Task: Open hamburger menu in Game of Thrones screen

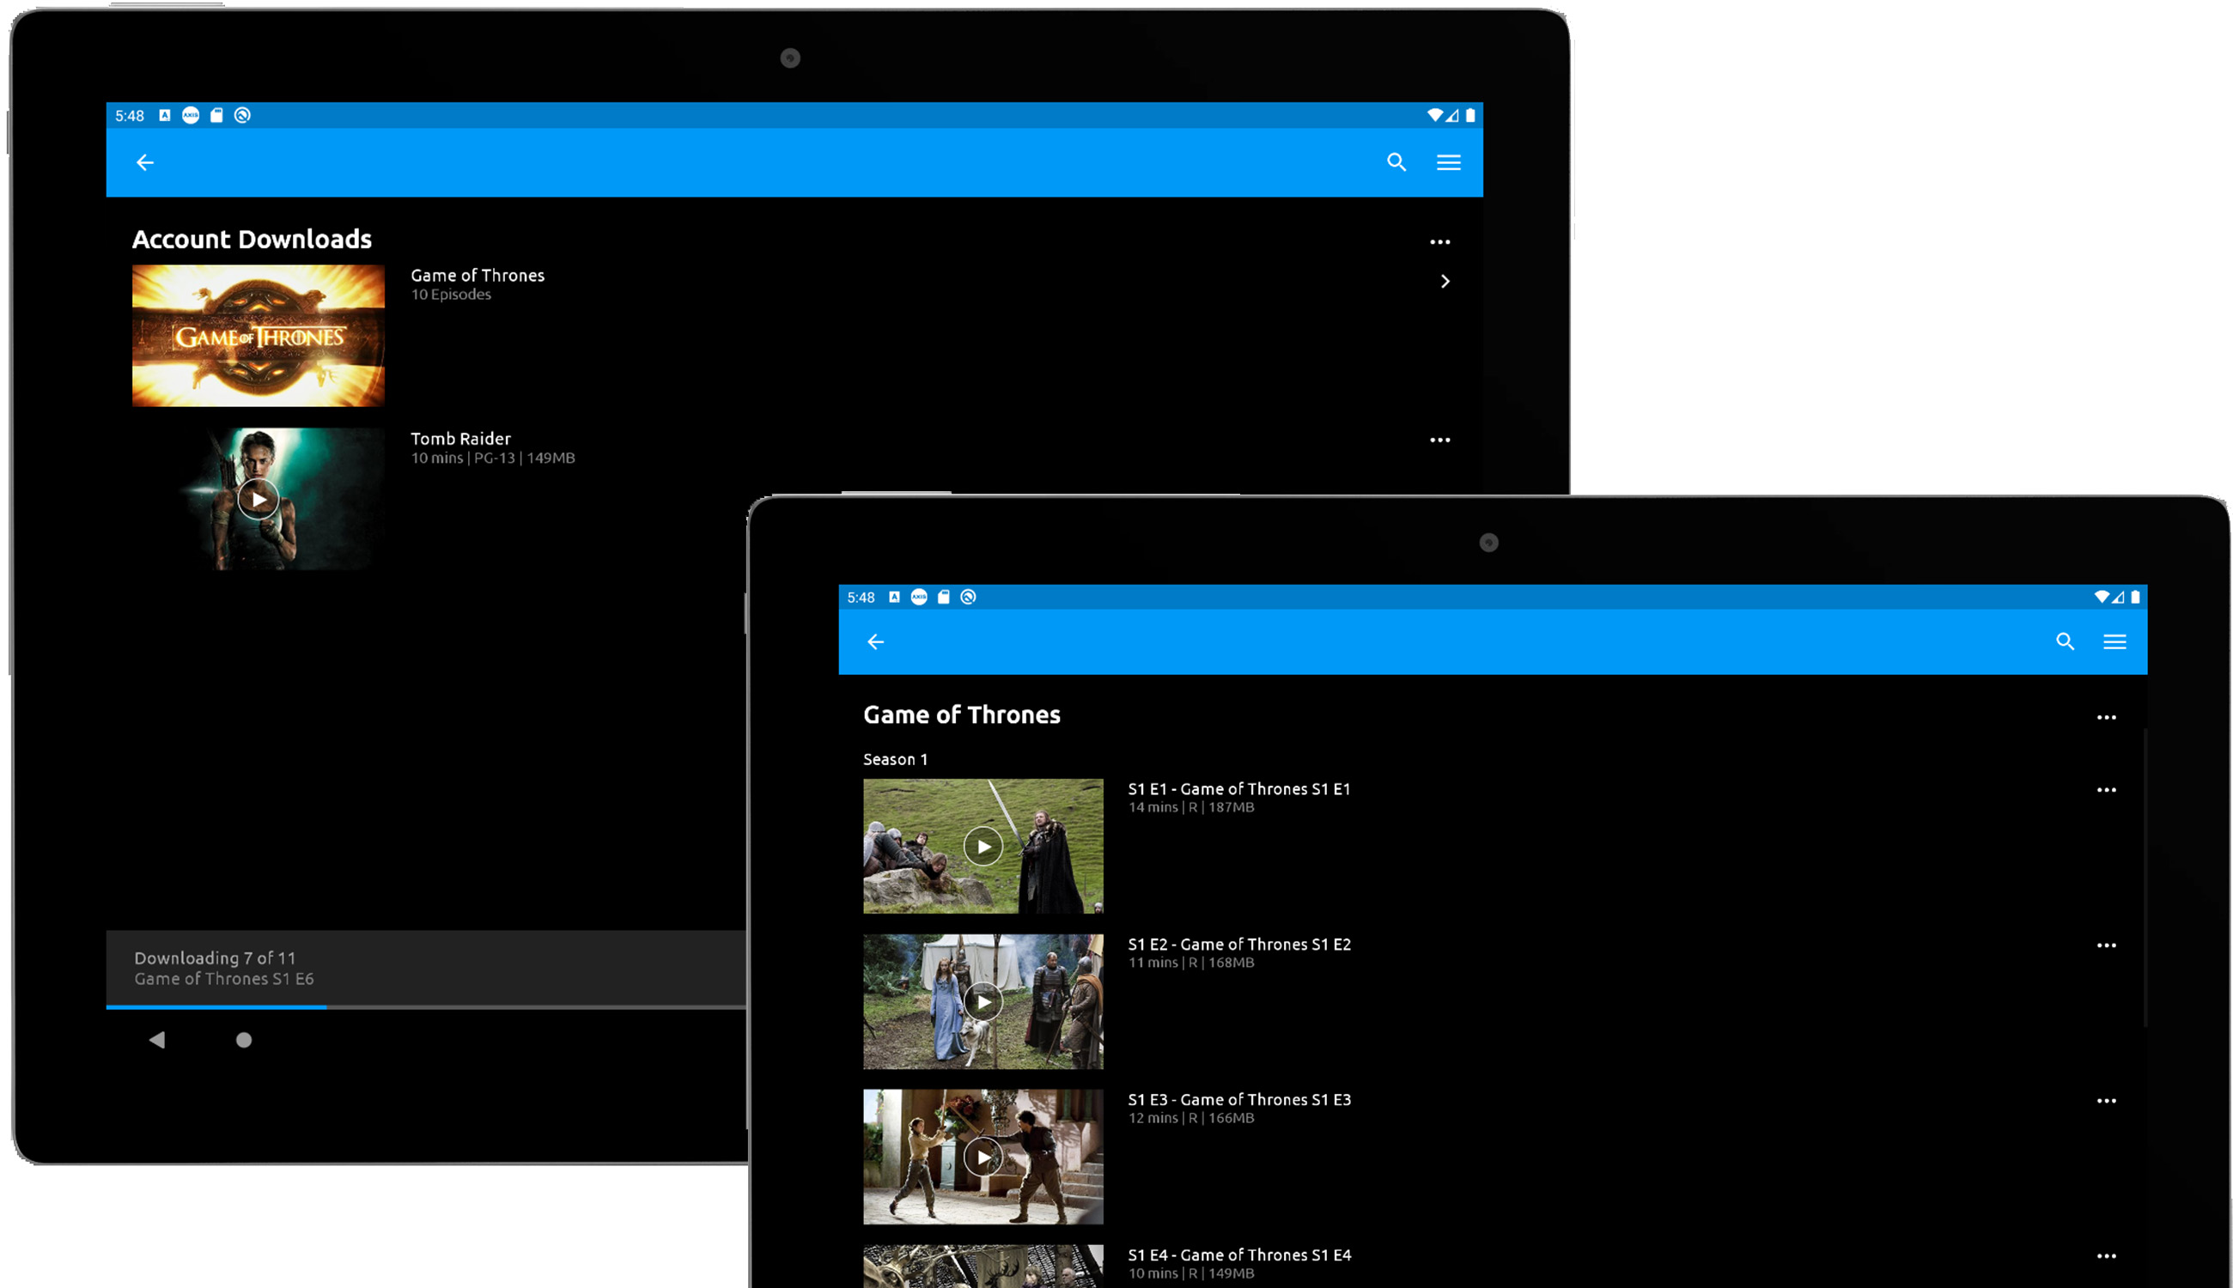Action: [2114, 642]
